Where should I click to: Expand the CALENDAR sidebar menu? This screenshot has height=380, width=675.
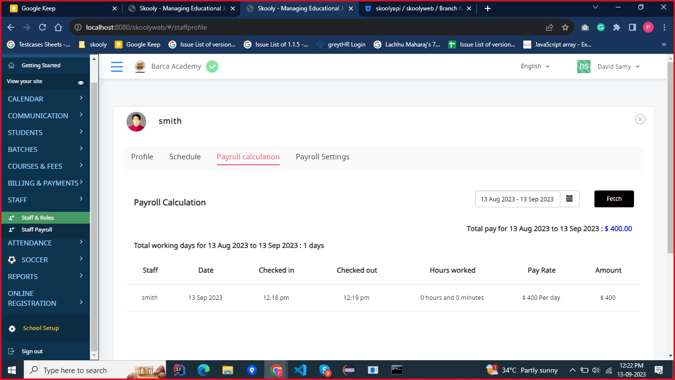45,99
